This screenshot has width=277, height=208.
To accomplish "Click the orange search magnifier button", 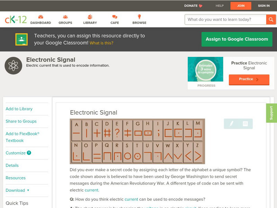I will pyautogui.click(x=271, y=19).
